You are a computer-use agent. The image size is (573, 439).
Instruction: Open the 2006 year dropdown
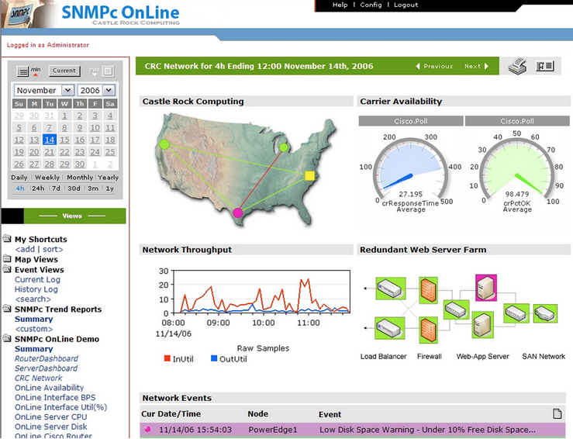click(x=109, y=90)
